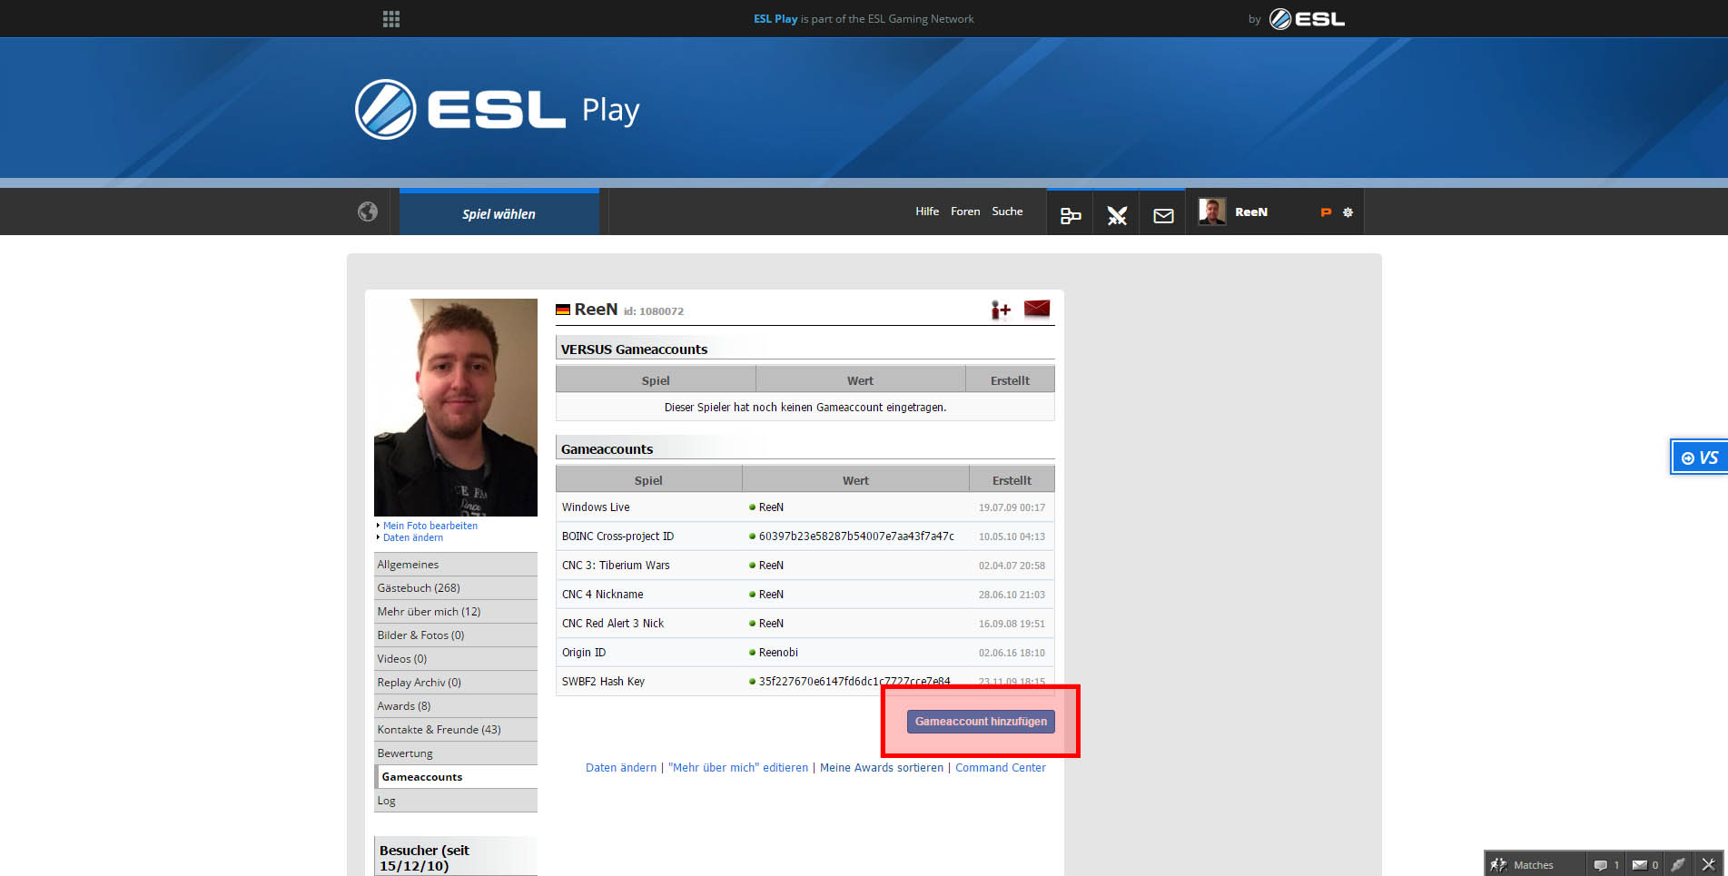Open the globe region selector
This screenshot has width=1728, height=876.
368,212
